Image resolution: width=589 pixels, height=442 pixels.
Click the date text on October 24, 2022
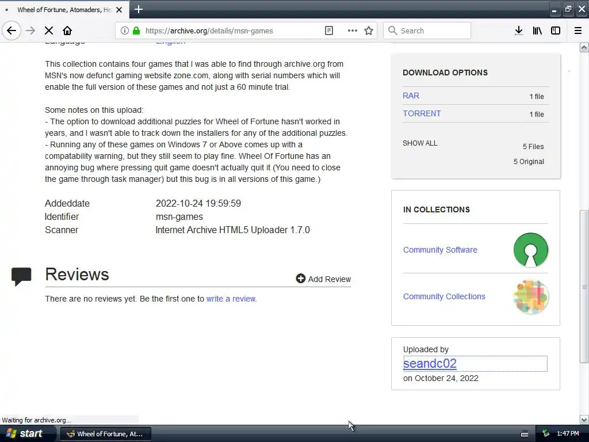click(x=441, y=378)
